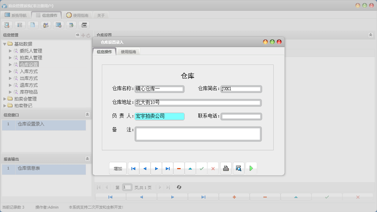This screenshot has width=377, height=212.
Task: Click the 增加 button to add a record
Action: point(118,168)
